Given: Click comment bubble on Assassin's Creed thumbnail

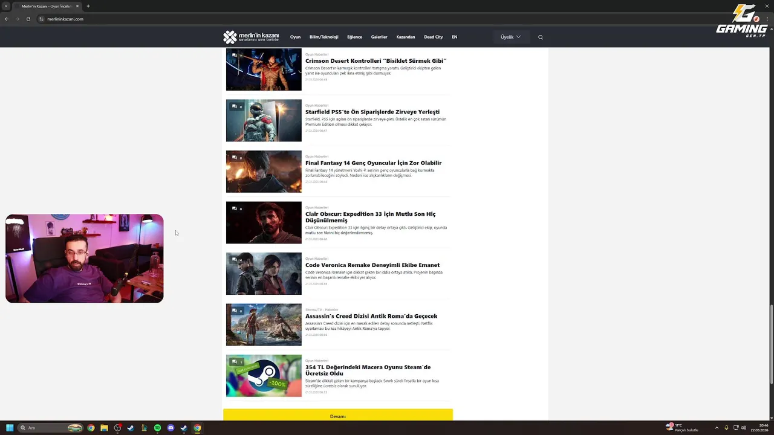Looking at the screenshot, I should [235, 311].
